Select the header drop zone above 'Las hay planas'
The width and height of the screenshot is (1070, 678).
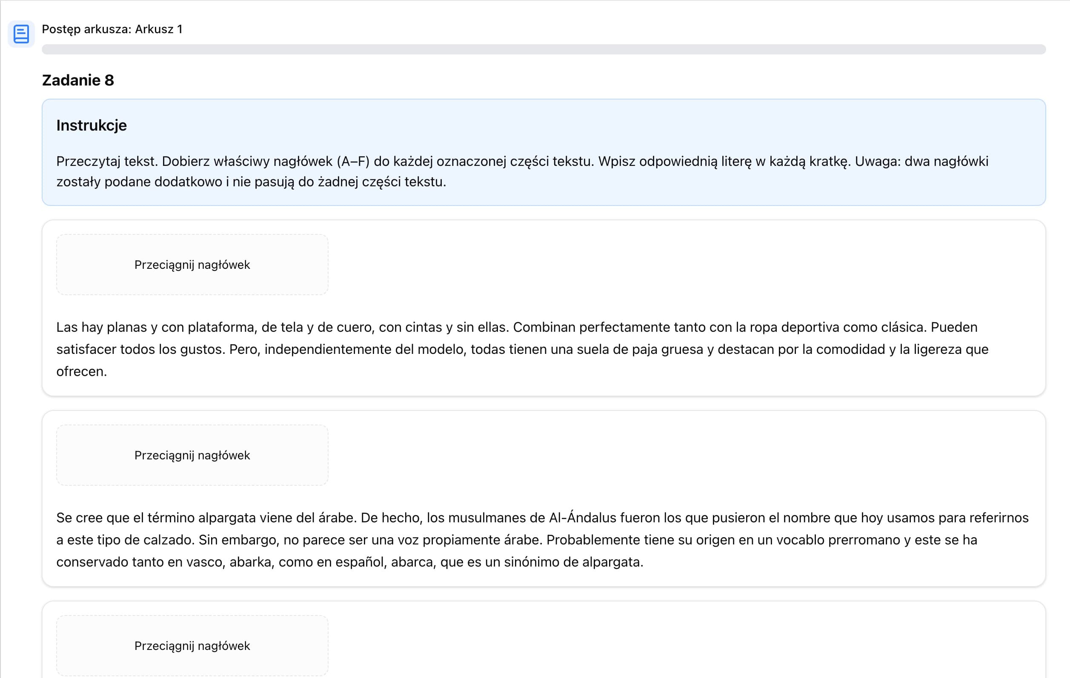pos(192,265)
